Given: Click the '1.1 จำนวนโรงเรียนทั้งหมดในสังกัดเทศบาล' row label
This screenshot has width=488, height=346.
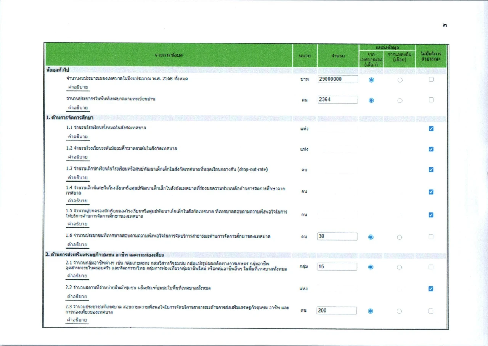Looking at the screenshot, I should coord(106,128).
